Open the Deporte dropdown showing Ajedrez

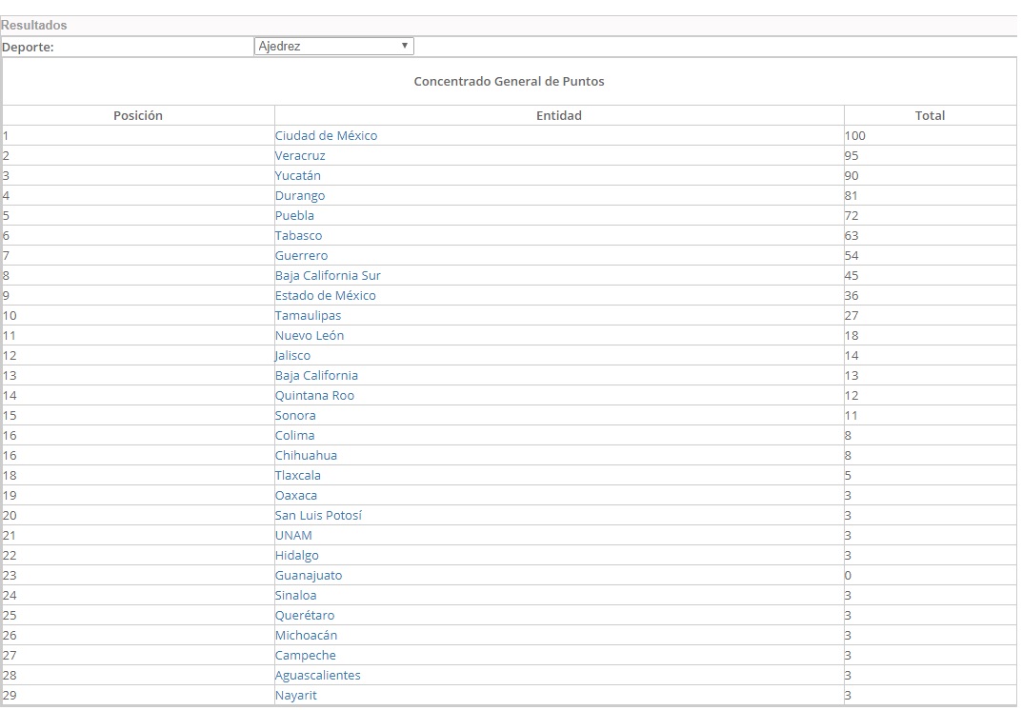click(333, 46)
